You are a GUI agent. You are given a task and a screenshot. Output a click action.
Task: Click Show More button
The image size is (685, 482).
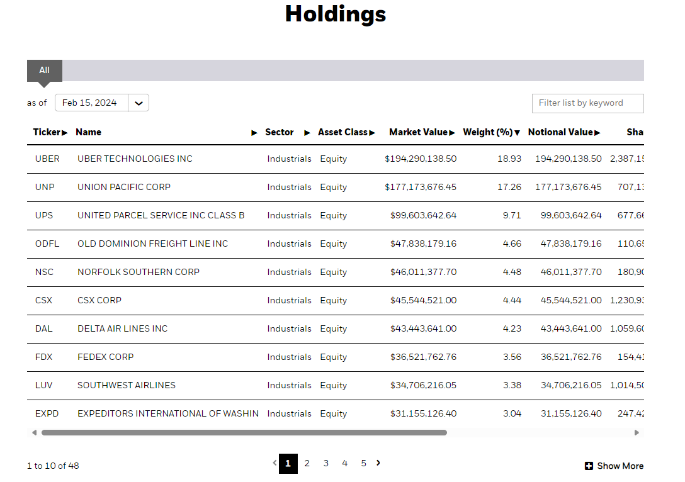pos(614,466)
